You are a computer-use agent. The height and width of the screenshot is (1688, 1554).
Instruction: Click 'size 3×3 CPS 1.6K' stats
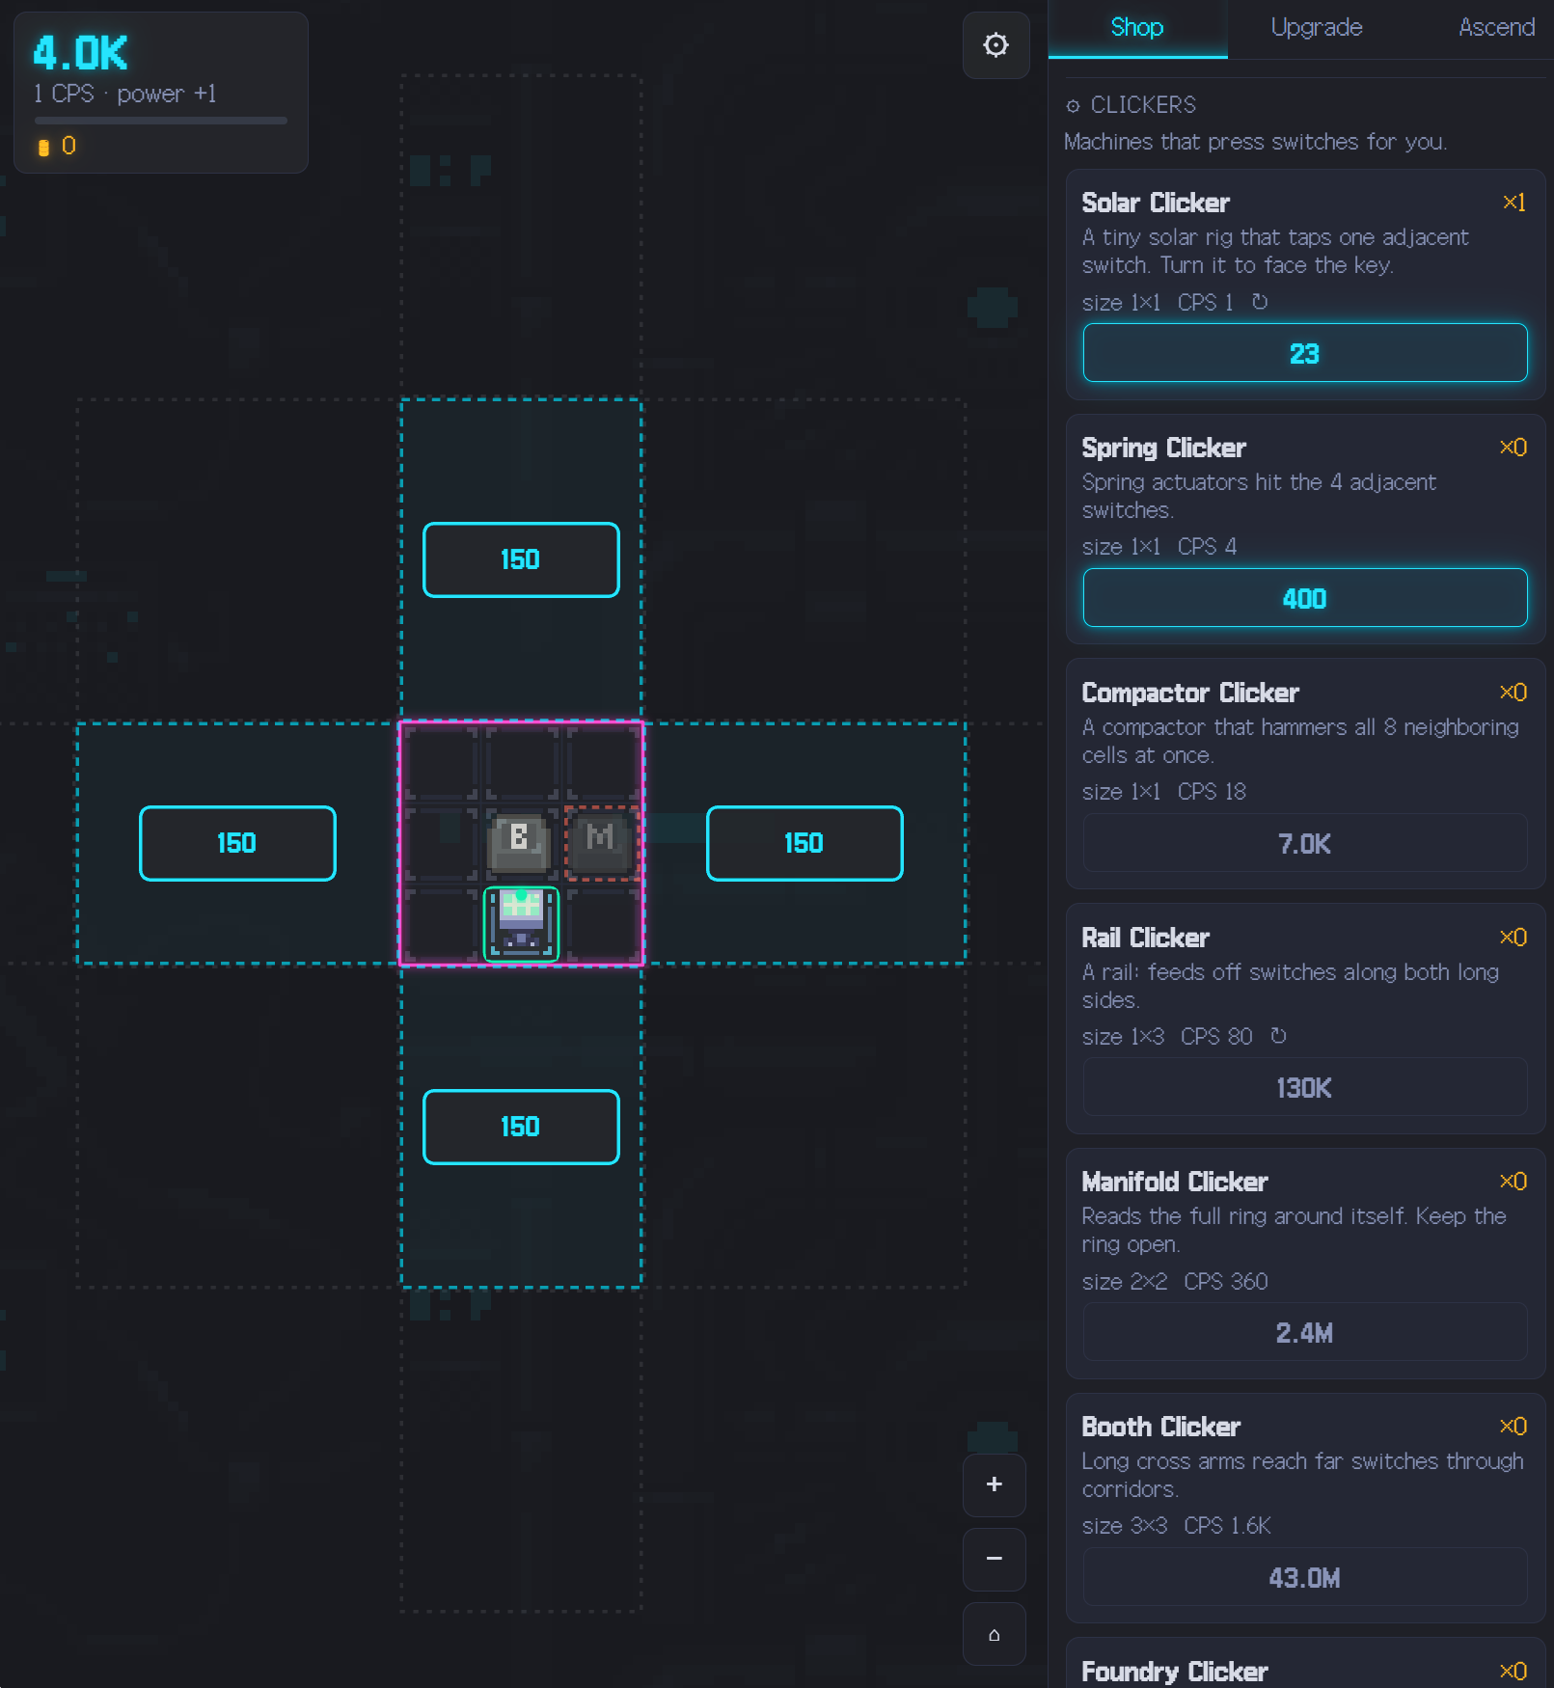(x=1176, y=1526)
